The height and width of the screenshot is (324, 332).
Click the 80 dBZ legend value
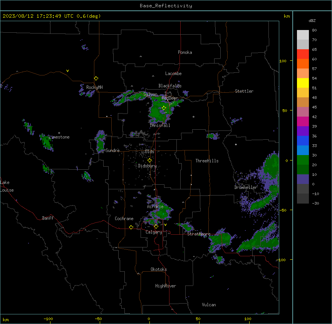click(x=314, y=30)
